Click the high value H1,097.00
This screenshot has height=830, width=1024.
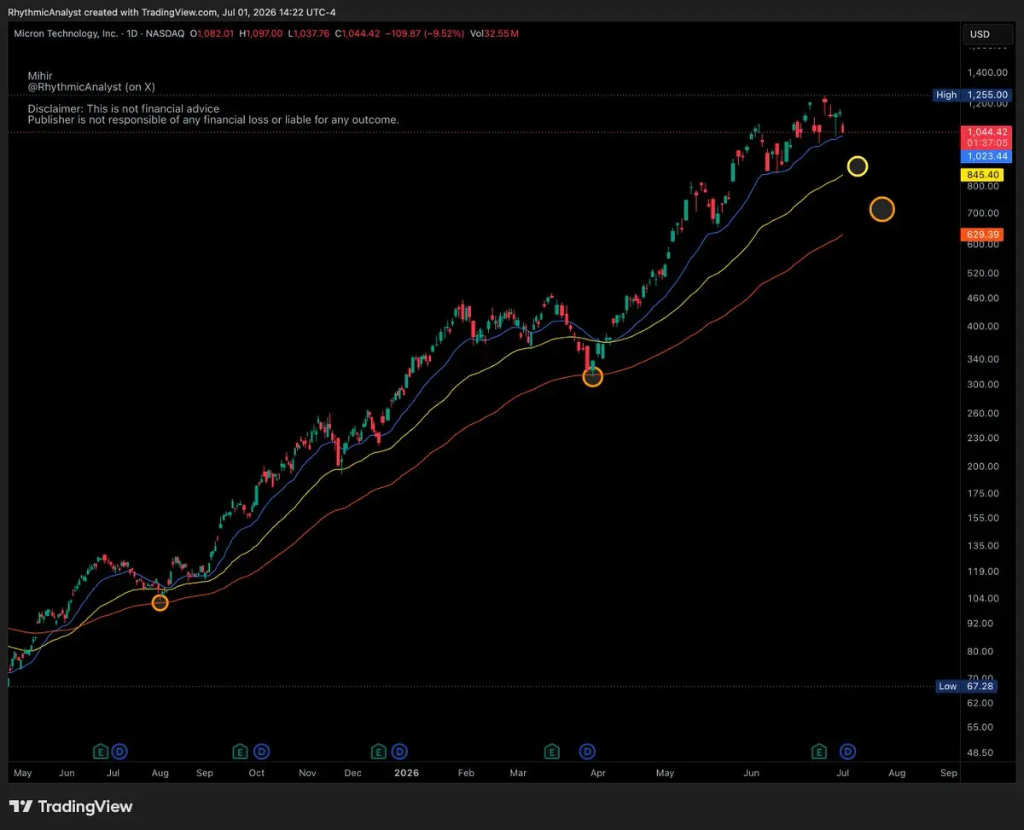[261, 33]
